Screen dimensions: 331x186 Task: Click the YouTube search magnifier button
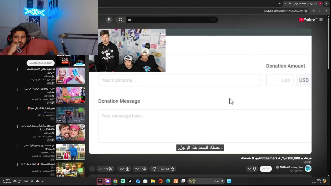[x=121, y=20]
